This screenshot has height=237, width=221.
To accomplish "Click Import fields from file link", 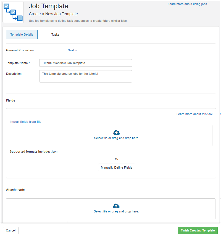I will 25,122.
